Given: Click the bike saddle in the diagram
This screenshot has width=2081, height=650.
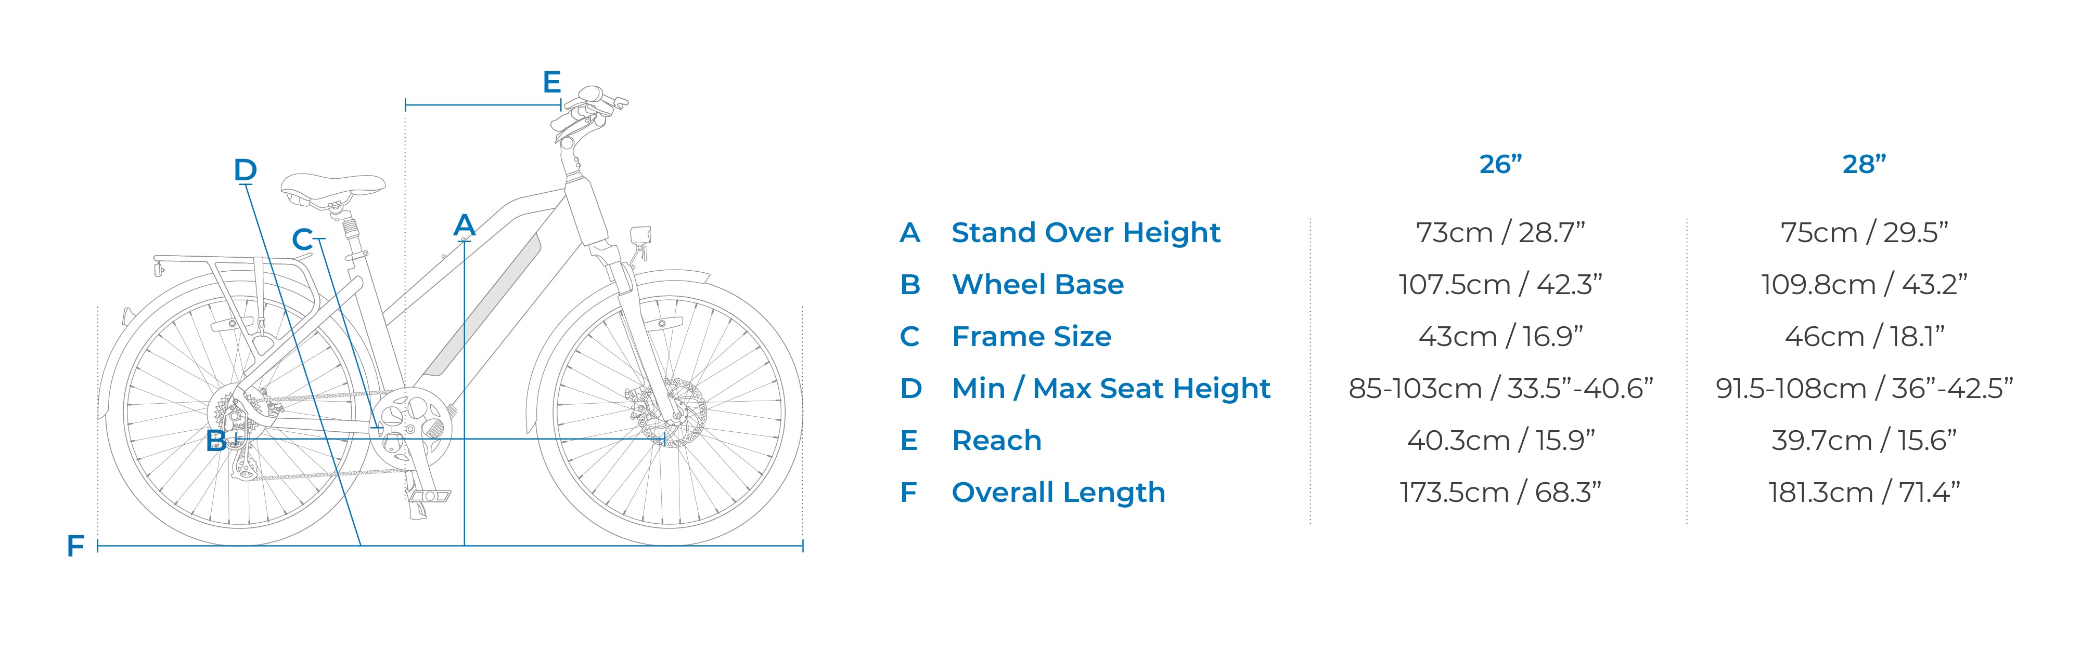Looking at the screenshot, I should 332,188.
